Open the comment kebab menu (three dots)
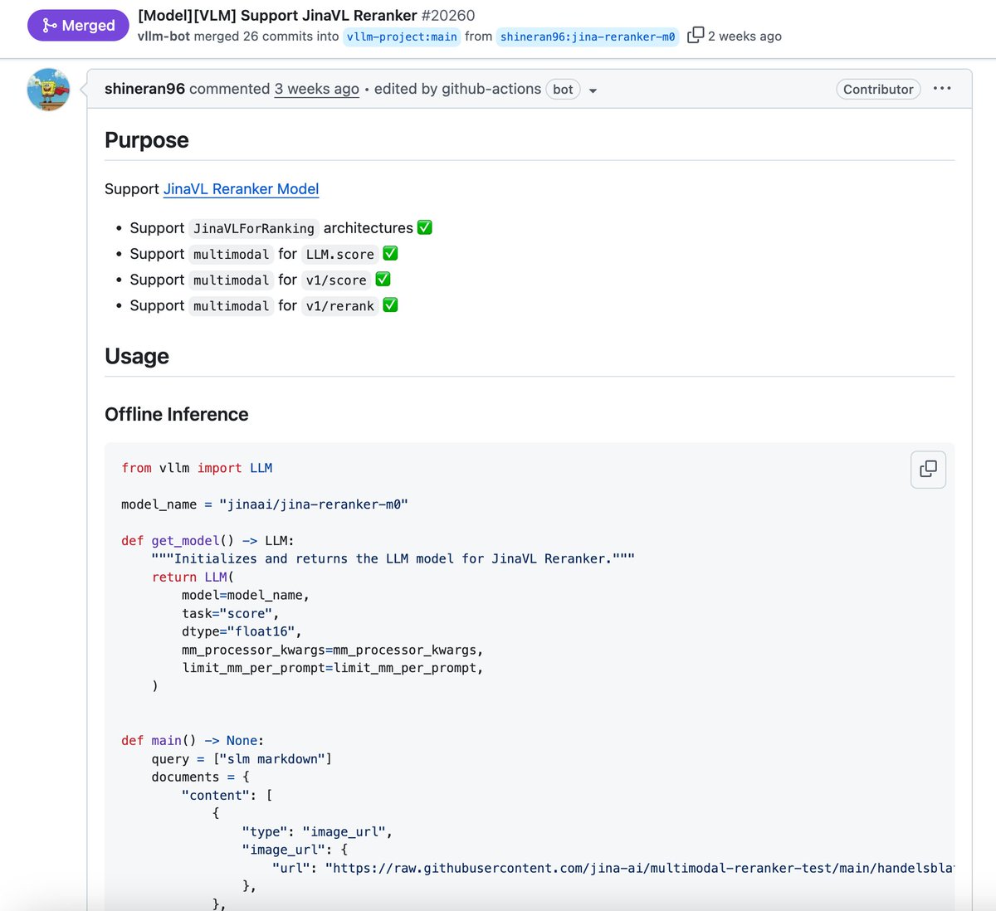 pos(942,88)
